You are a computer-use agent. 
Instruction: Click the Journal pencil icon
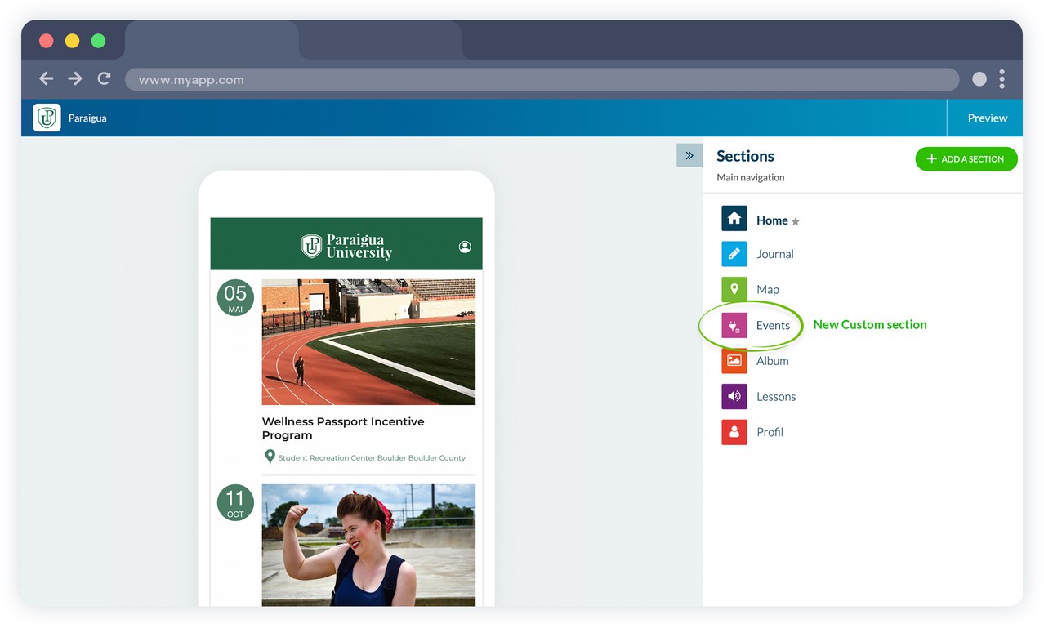734,254
